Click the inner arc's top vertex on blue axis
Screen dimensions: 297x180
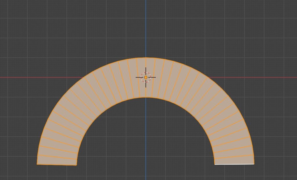click(x=146, y=98)
